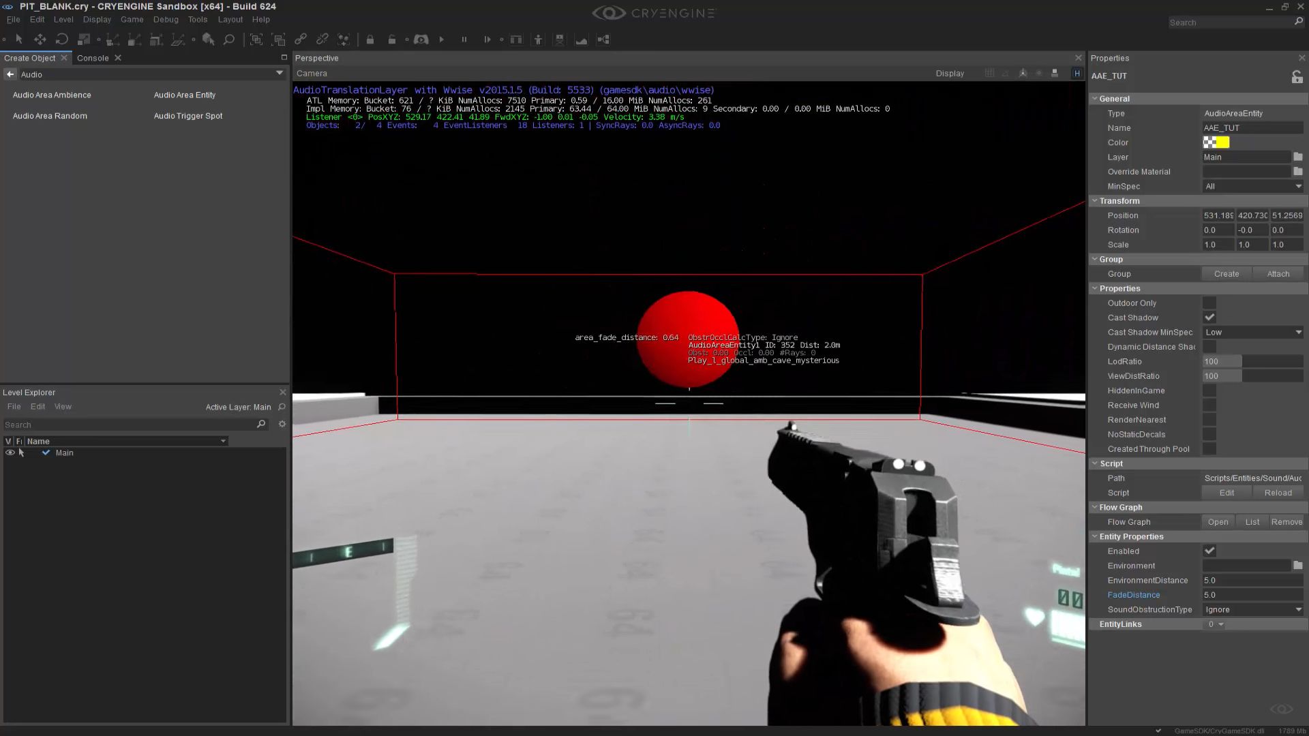Click the yellow Color swatch
1309x736 pixels.
1222,142
